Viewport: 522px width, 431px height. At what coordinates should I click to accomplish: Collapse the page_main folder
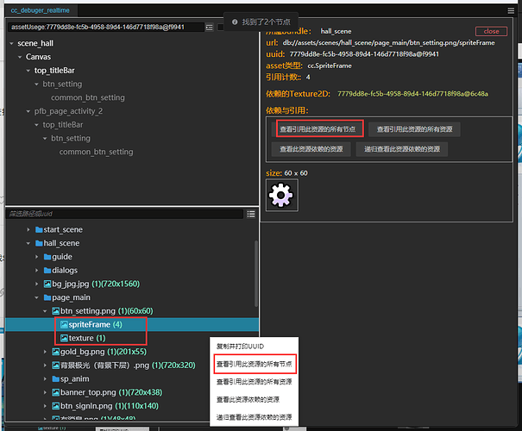[36, 297]
